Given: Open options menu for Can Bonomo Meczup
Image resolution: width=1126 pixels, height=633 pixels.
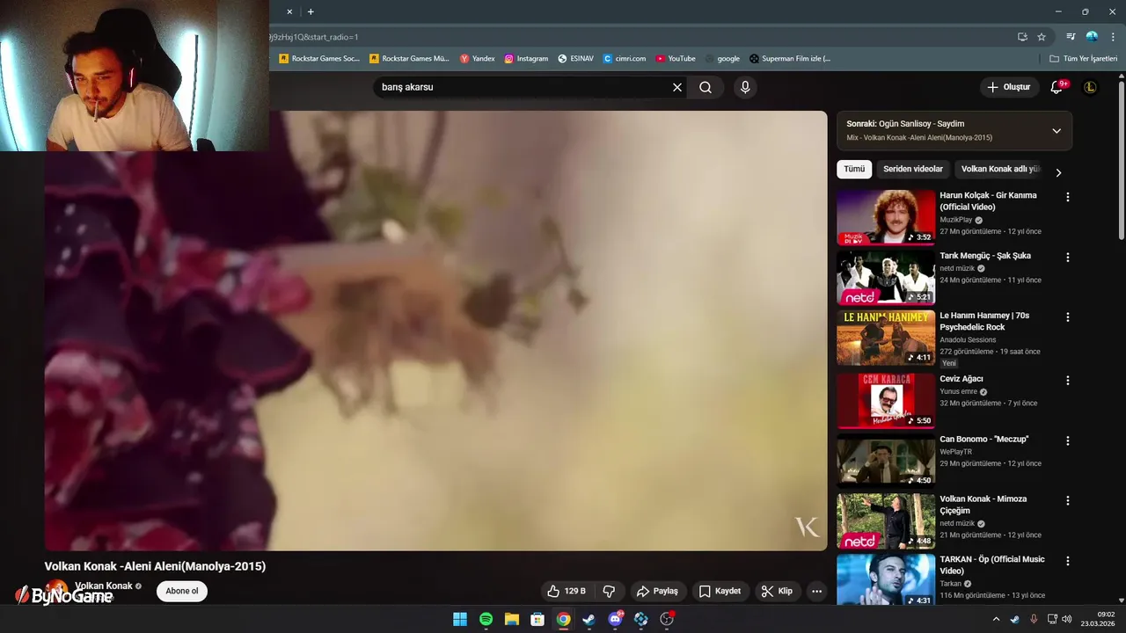Looking at the screenshot, I should (x=1068, y=440).
